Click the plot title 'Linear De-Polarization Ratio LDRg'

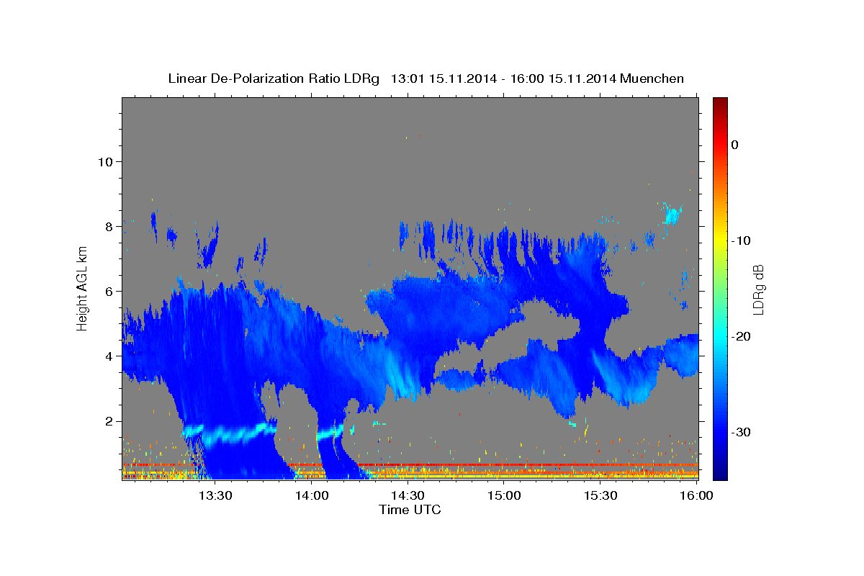(x=274, y=78)
